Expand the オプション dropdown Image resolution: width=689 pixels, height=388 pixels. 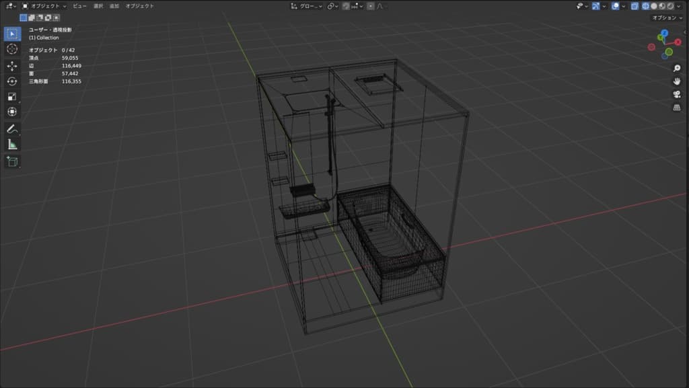[x=667, y=17]
